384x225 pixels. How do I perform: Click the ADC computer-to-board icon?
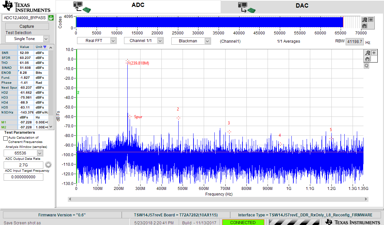click(x=82, y=7)
